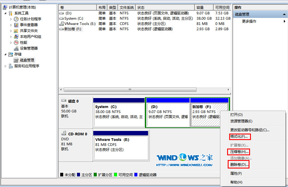Choose 打开(O) from the context menu
The height and width of the screenshot is (187, 288).
(237, 114)
